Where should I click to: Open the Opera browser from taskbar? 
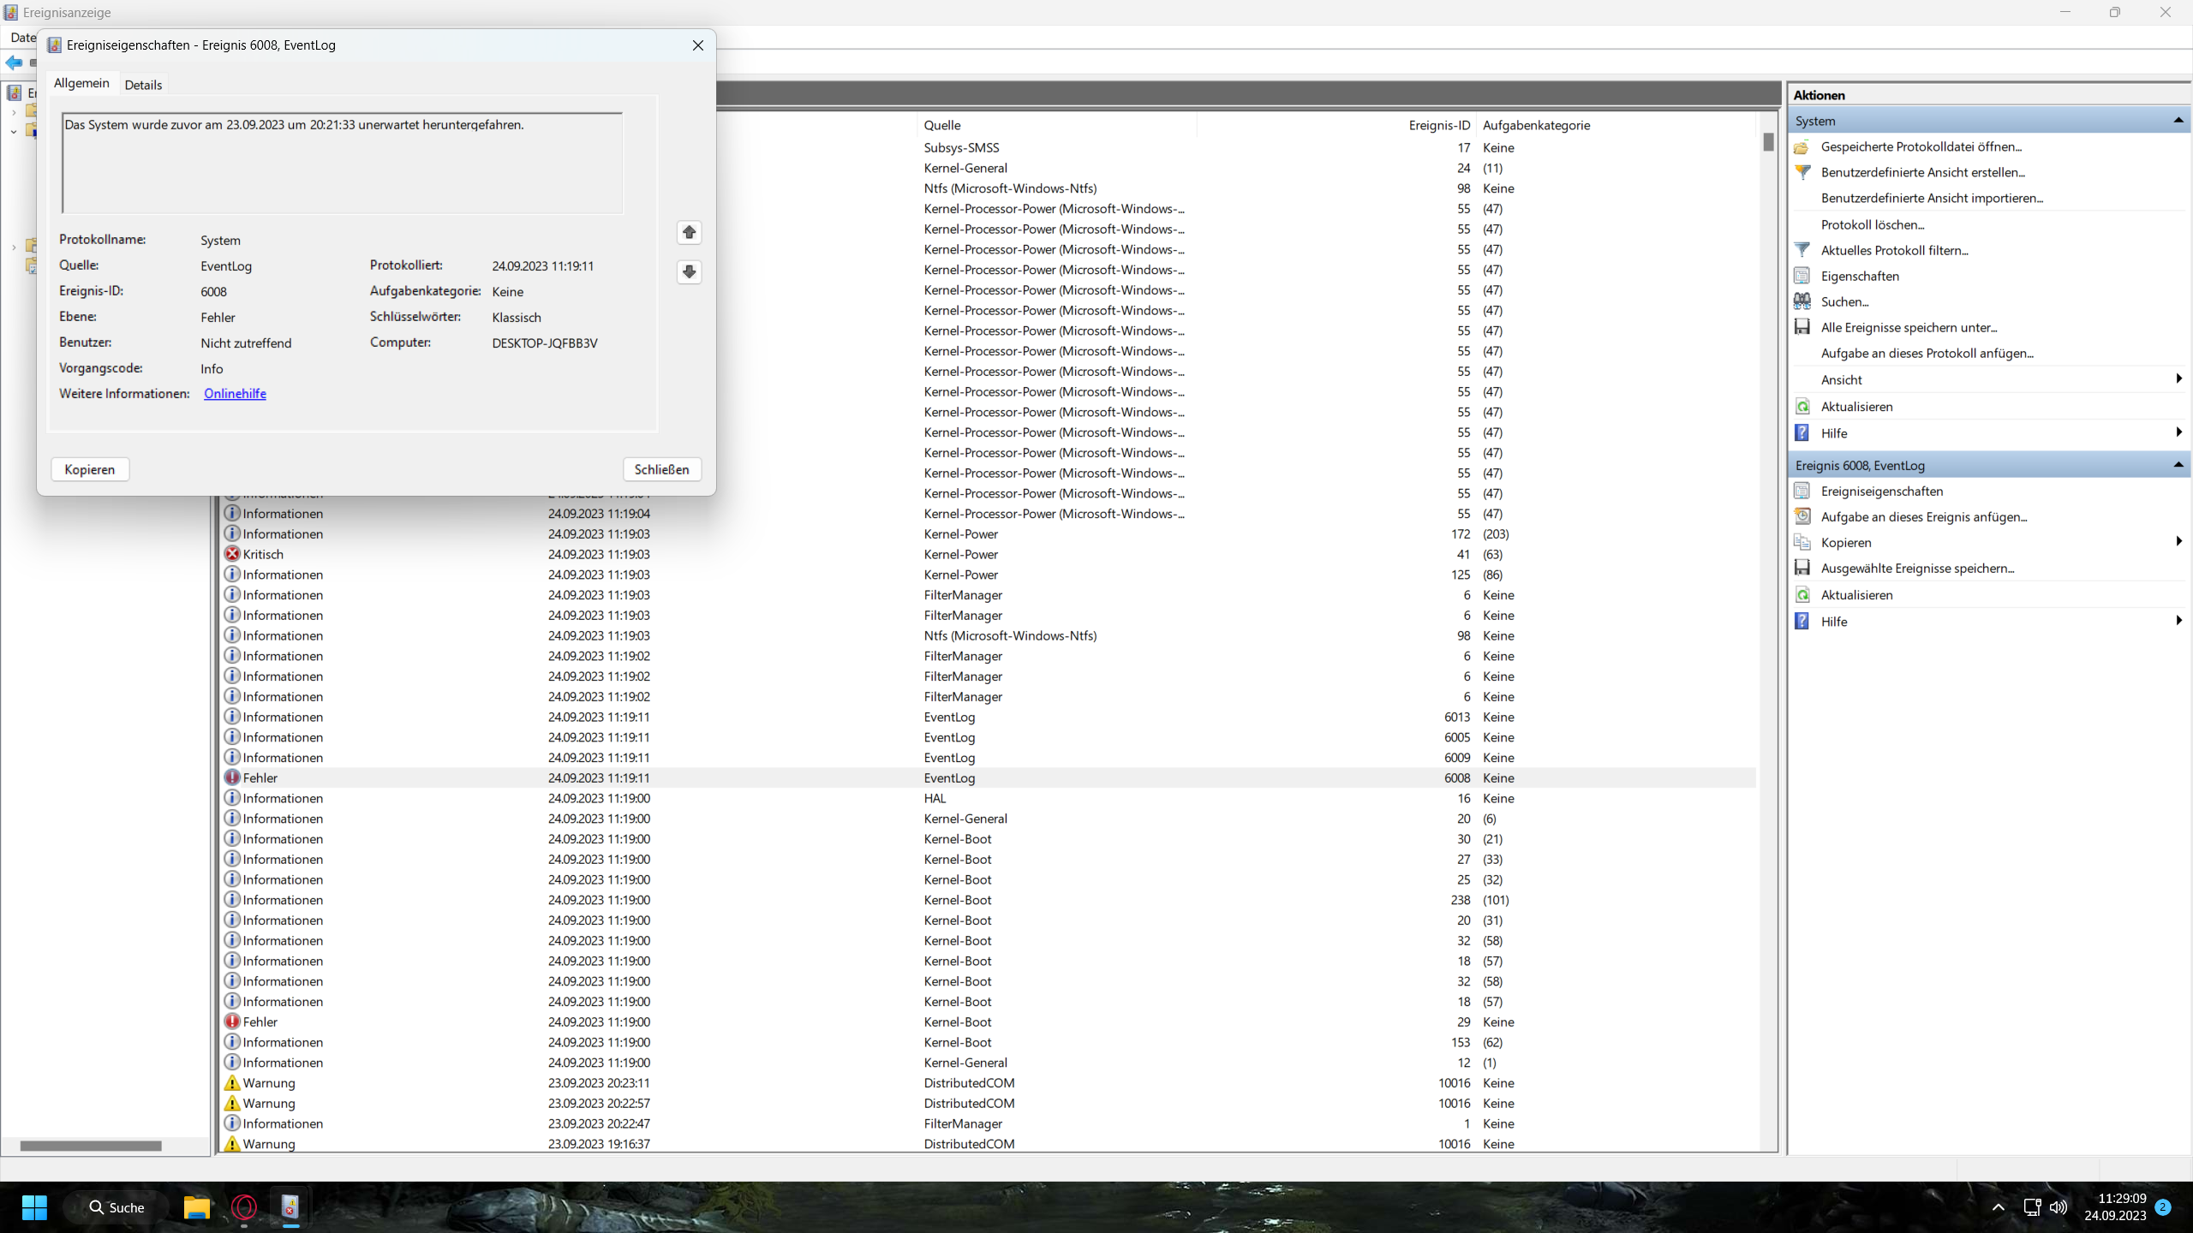click(244, 1207)
